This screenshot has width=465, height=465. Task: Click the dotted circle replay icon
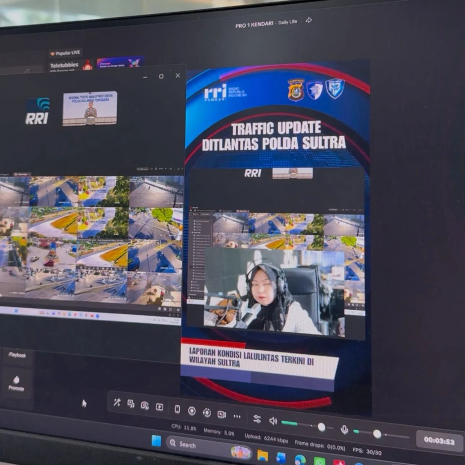207,413
